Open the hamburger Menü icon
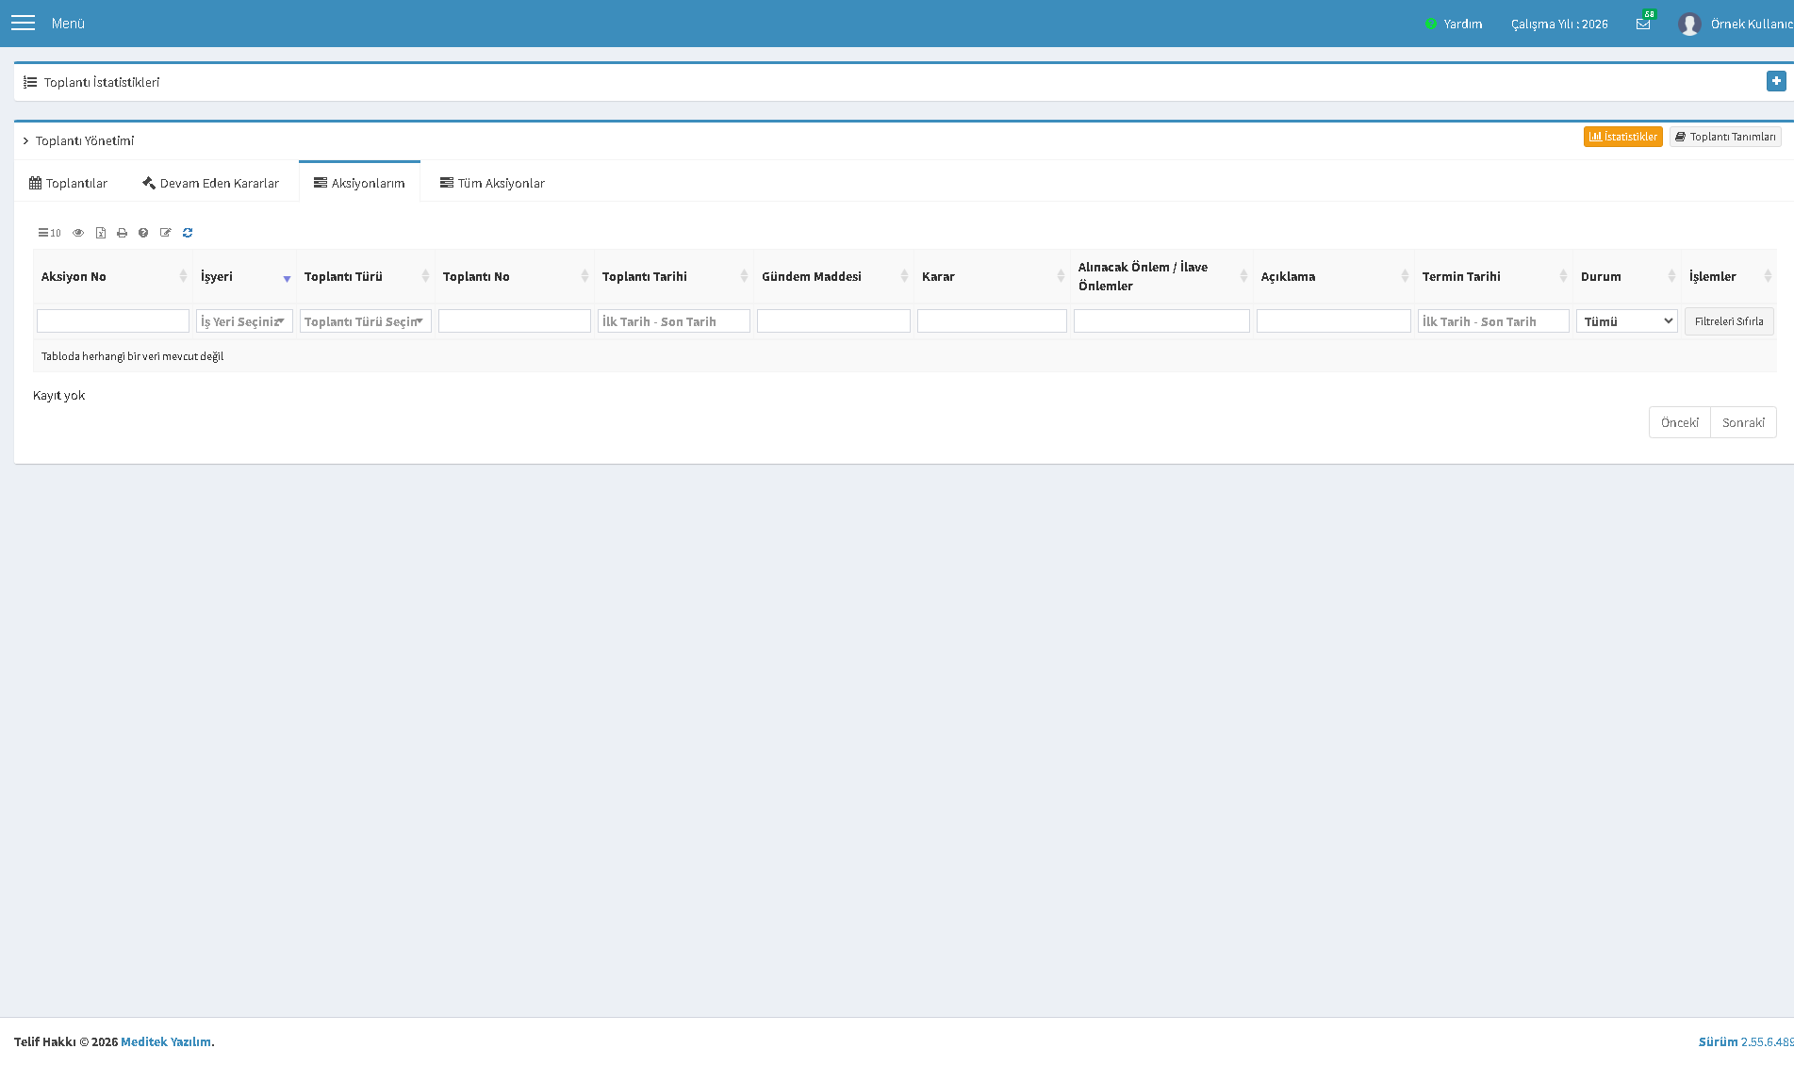 pos(23,23)
